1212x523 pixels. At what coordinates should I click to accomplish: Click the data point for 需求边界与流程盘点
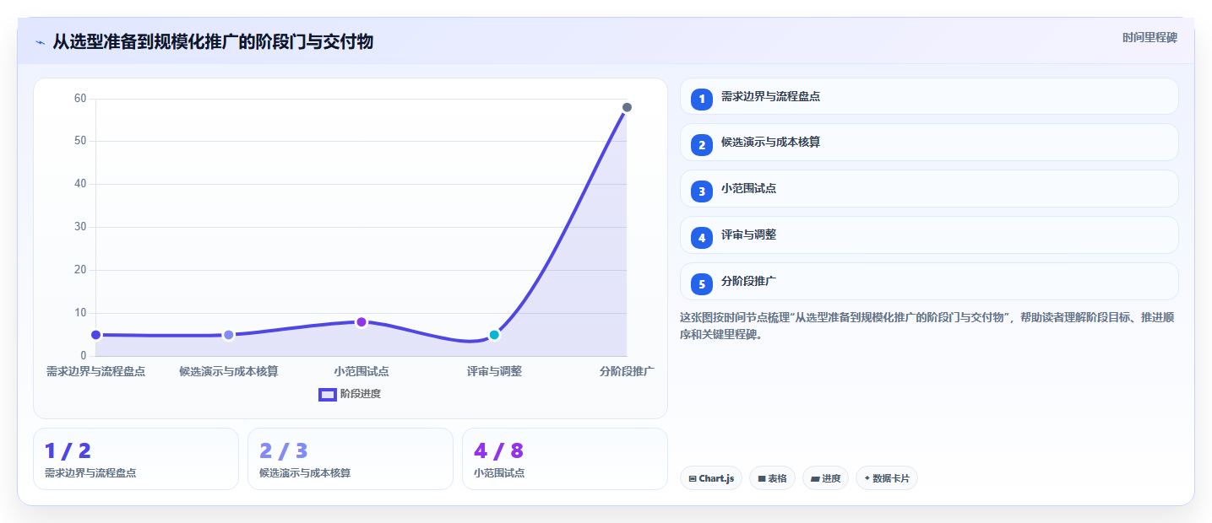tap(96, 335)
